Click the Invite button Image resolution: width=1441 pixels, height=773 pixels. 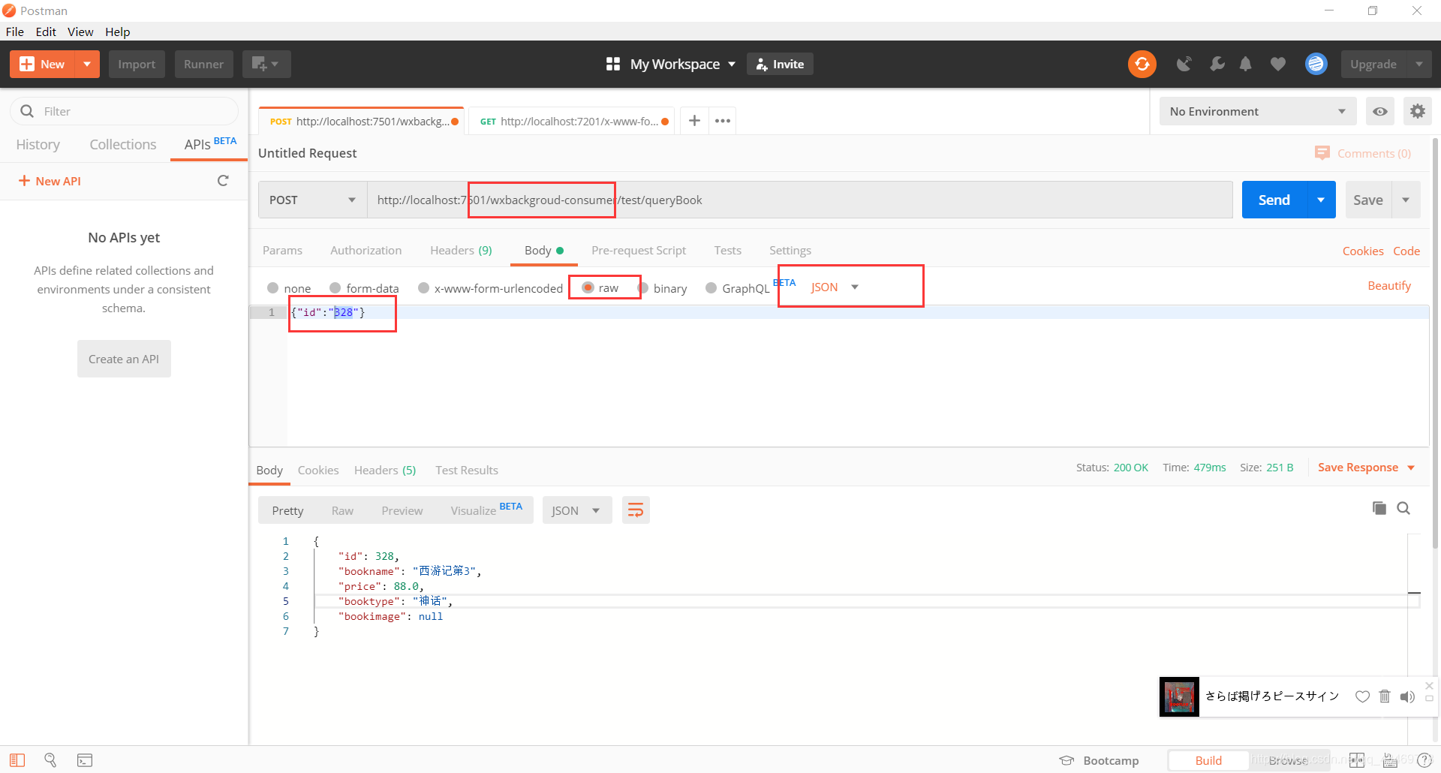[x=780, y=65]
